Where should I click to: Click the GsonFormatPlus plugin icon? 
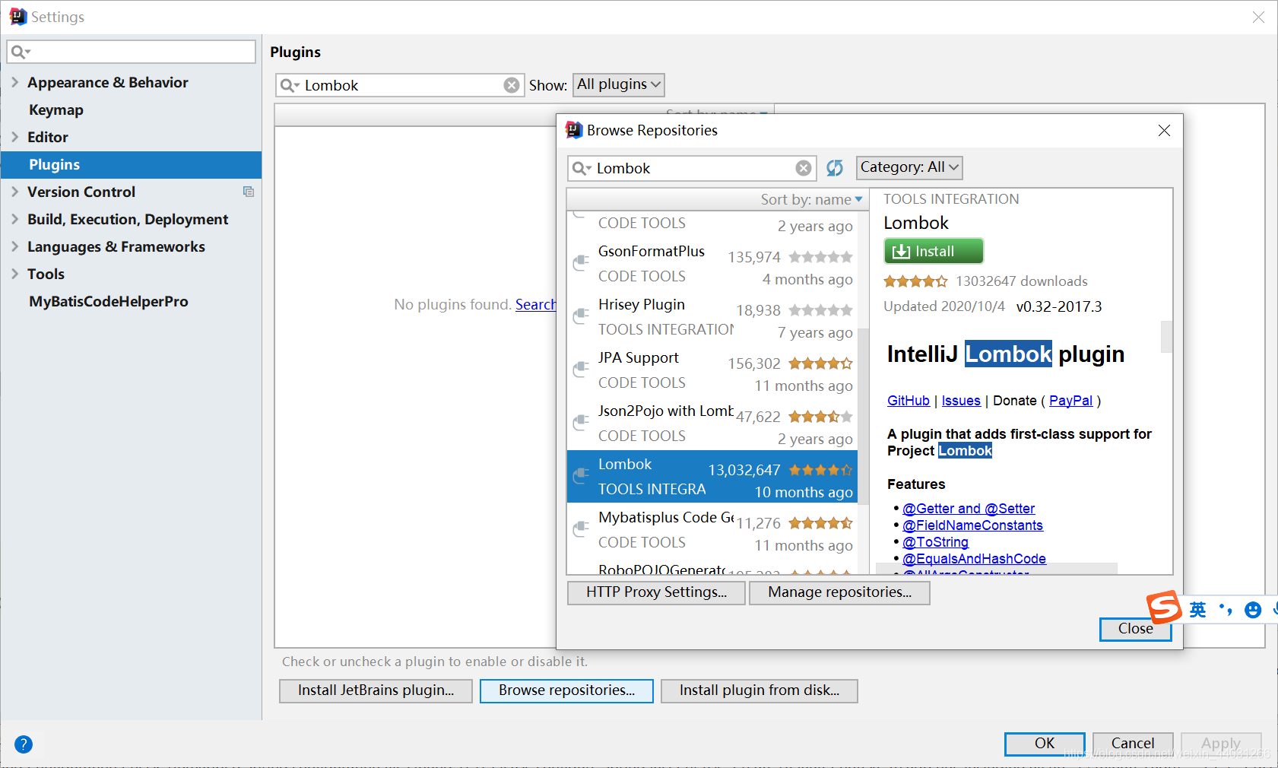pos(581,263)
